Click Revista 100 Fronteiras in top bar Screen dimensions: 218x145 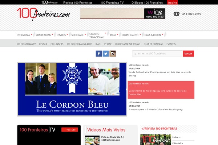click(78, 3)
